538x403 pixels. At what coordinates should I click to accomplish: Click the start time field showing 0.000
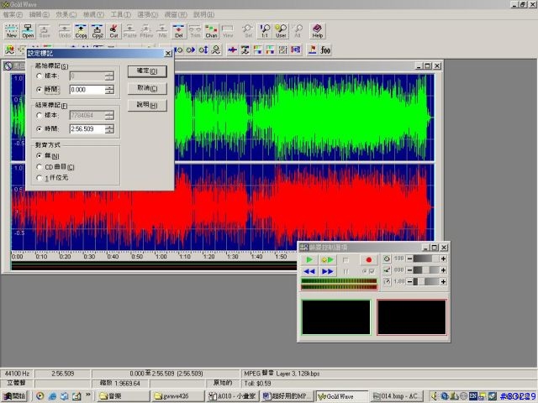coord(87,90)
